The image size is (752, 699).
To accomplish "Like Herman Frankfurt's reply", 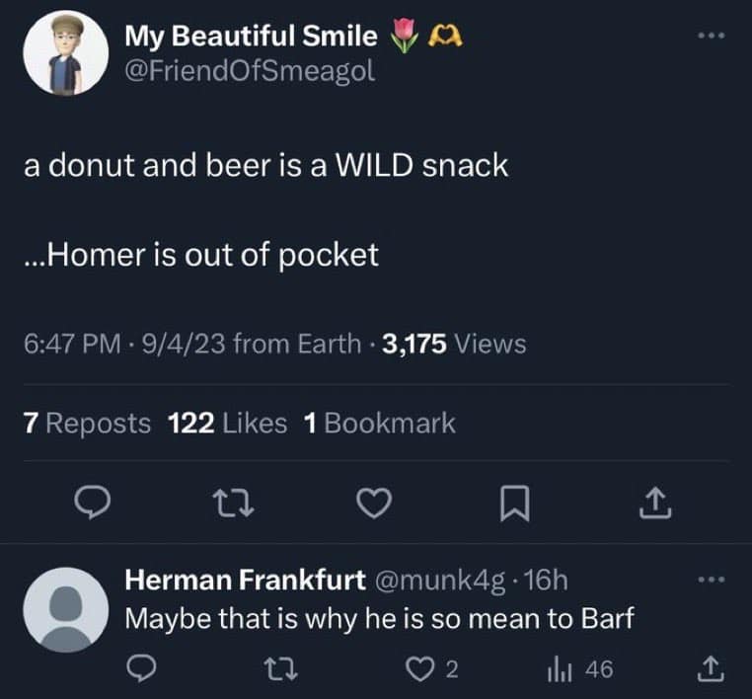I will tap(423, 669).
